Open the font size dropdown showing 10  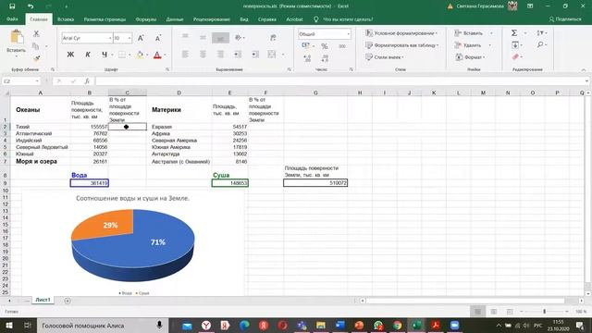pos(129,38)
